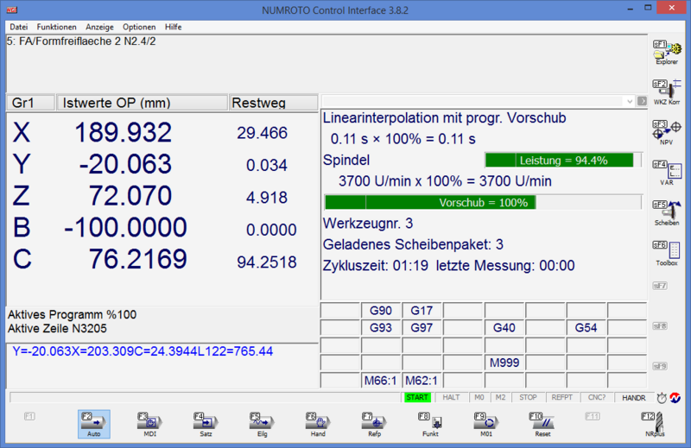Launch NRplus from bottom toolbar
Viewport: 691px width, 448px height.
click(655, 423)
